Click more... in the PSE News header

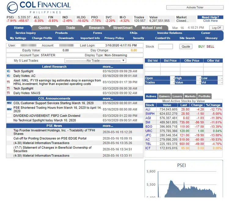(x=108, y=126)
